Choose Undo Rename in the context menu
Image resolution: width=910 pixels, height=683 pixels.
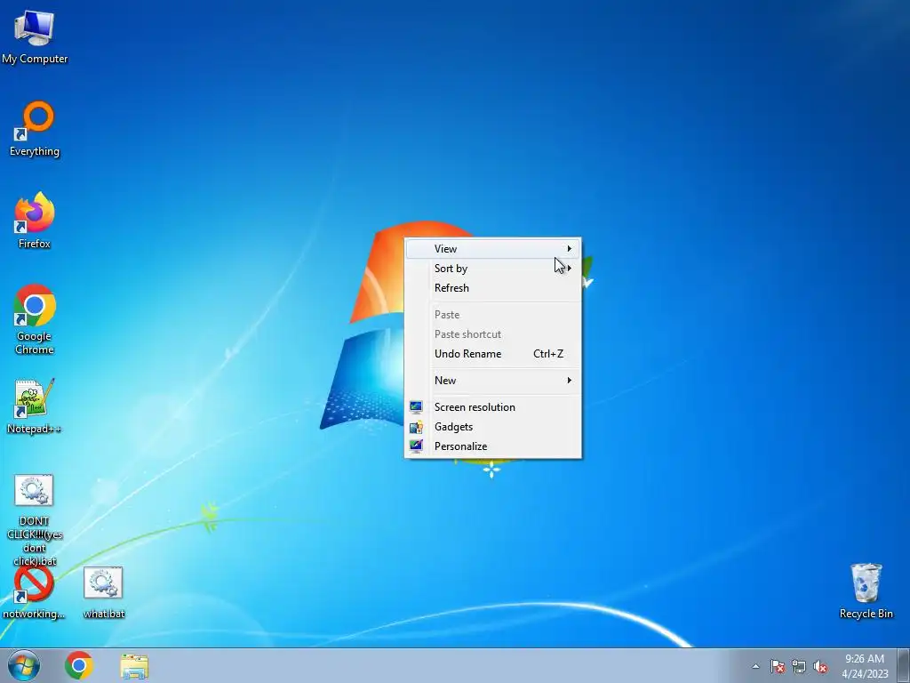pyautogui.click(x=492, y=354)
